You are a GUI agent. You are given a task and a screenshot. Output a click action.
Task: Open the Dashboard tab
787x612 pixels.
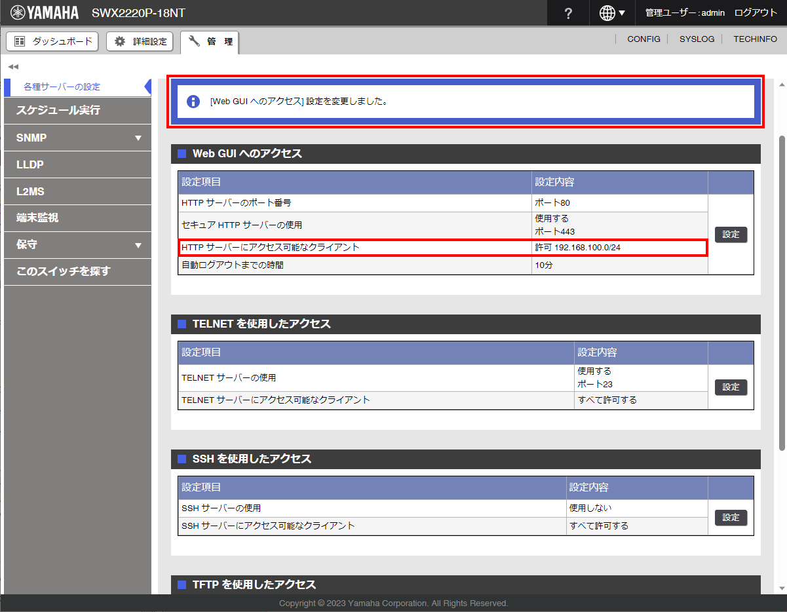53,41
